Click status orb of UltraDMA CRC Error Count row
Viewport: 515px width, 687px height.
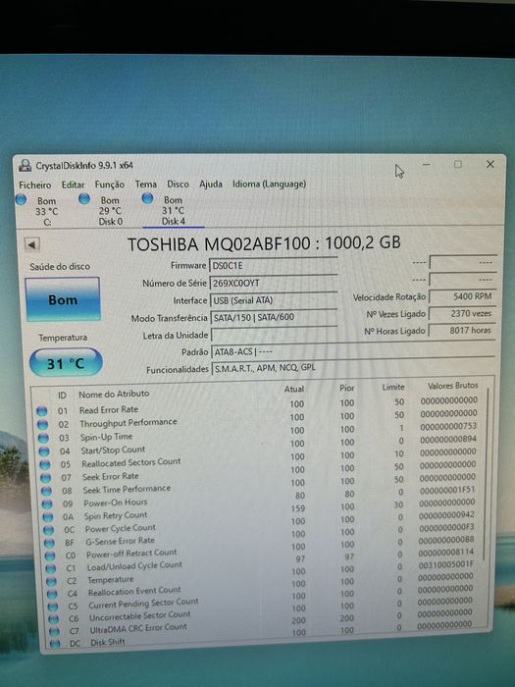click(x=55, y=631)
